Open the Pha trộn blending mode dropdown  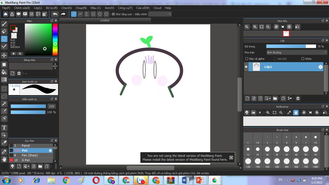click(x=297, y=52)
